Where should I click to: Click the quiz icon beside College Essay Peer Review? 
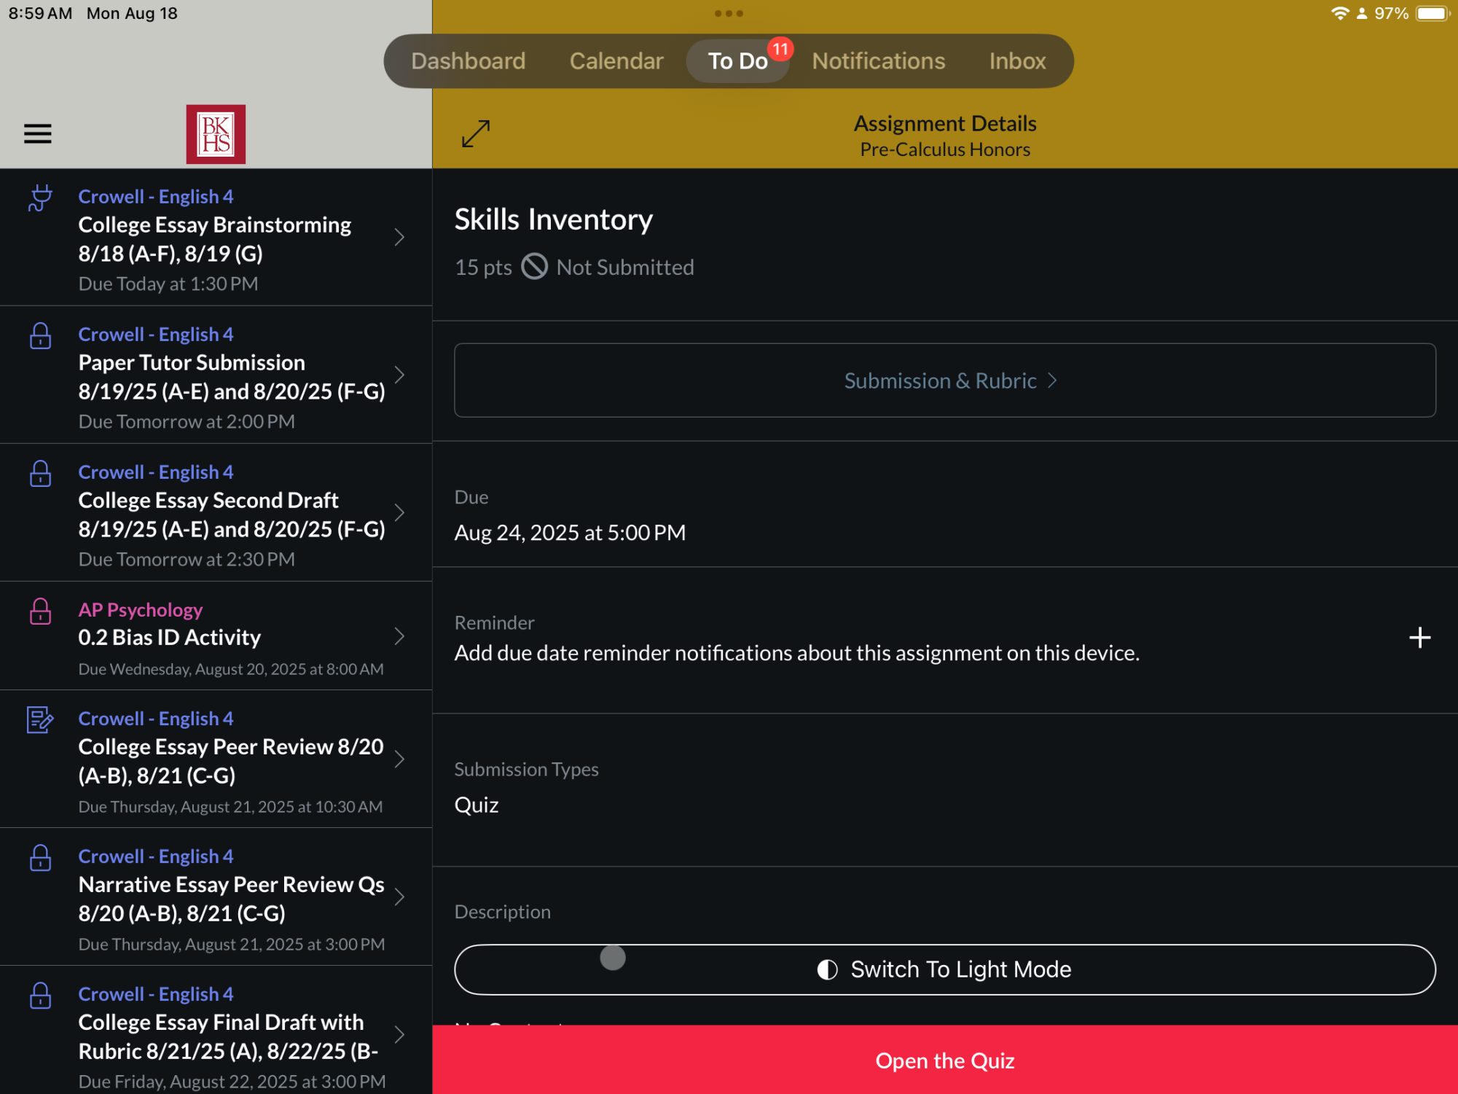click(x=41, y=720)
